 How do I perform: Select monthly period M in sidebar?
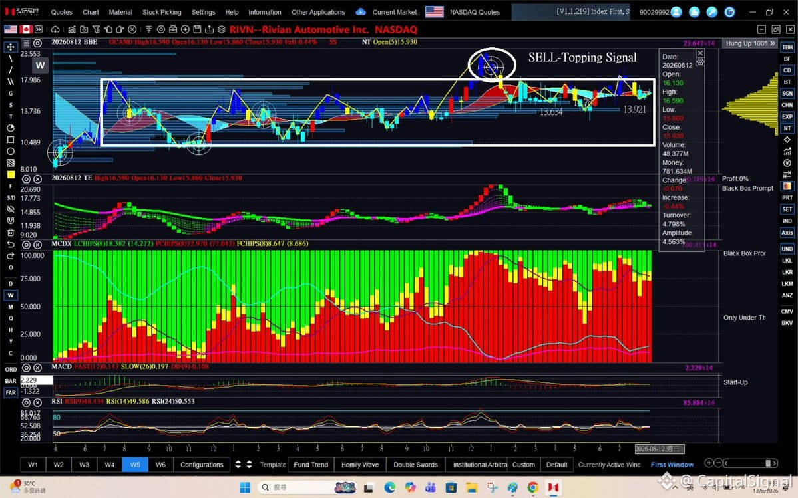click(x=10, y=307)
